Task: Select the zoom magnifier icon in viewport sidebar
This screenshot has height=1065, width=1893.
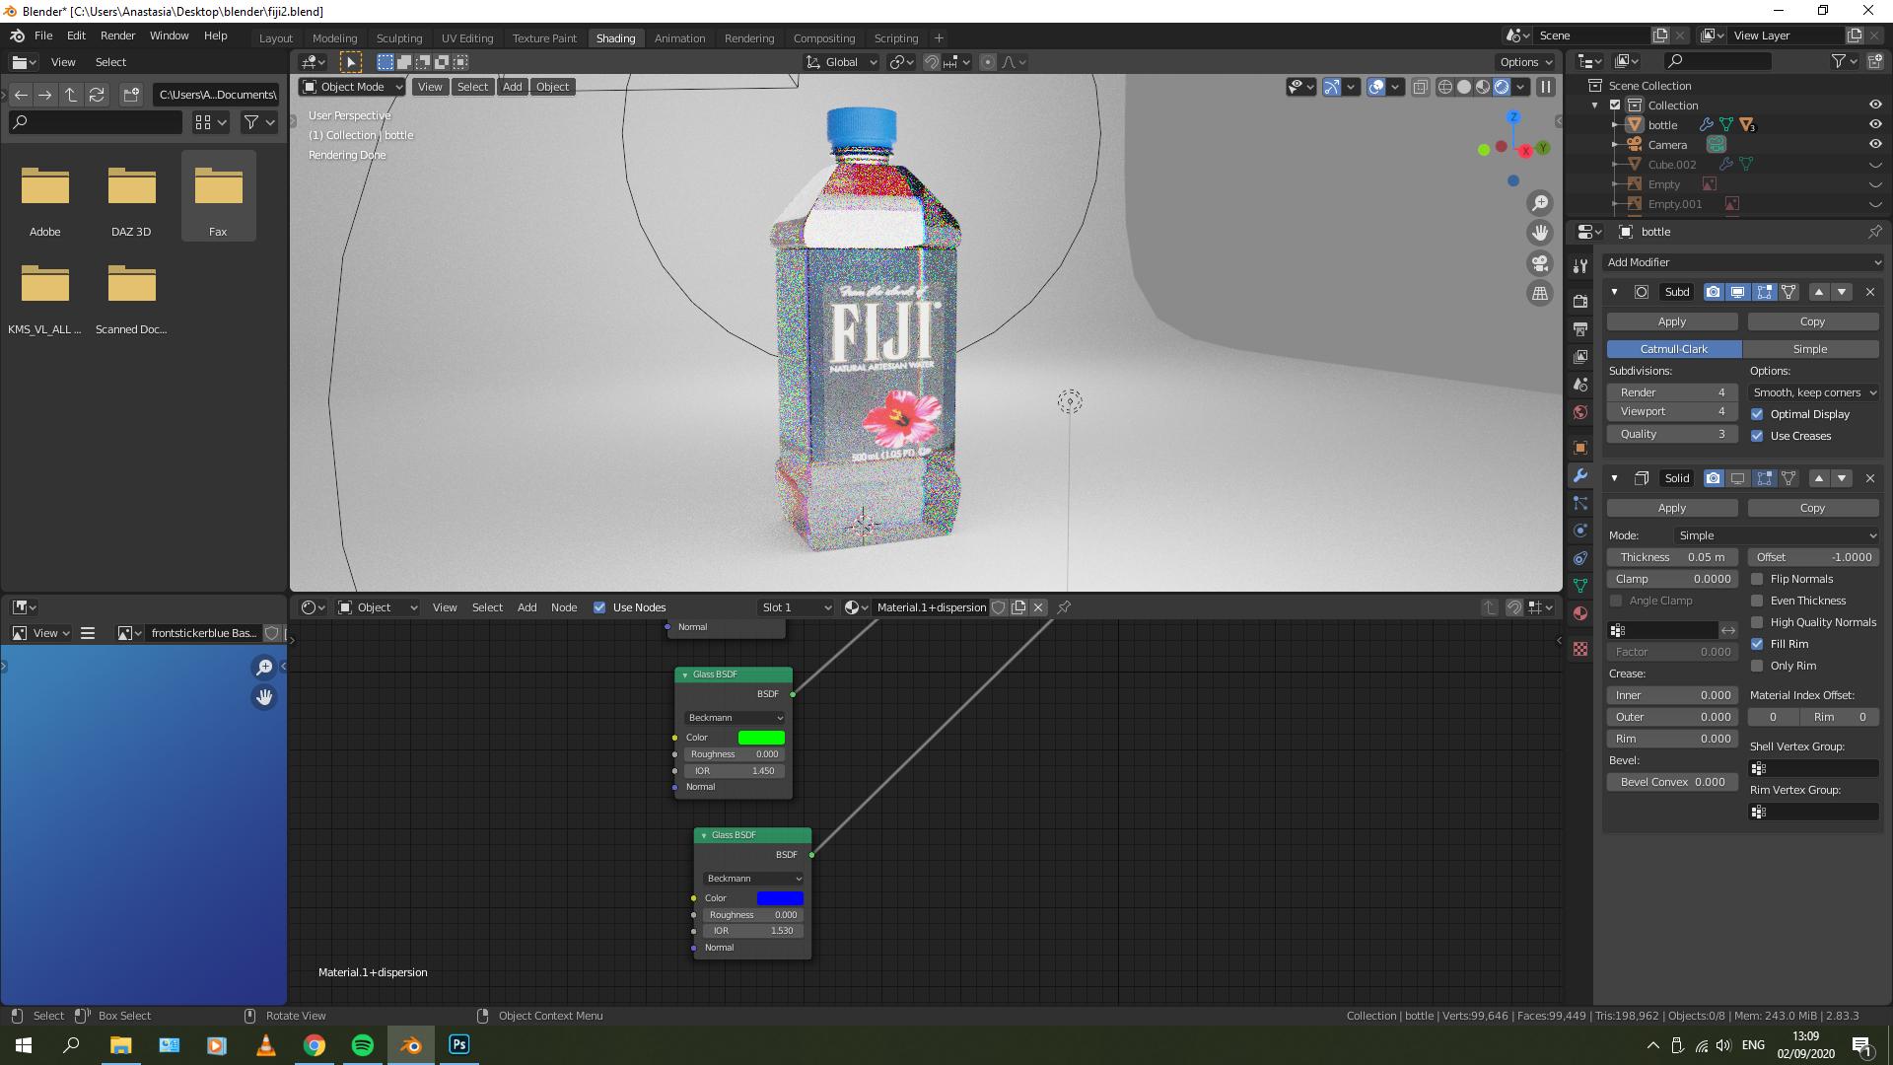Action: coord(1540,203)
